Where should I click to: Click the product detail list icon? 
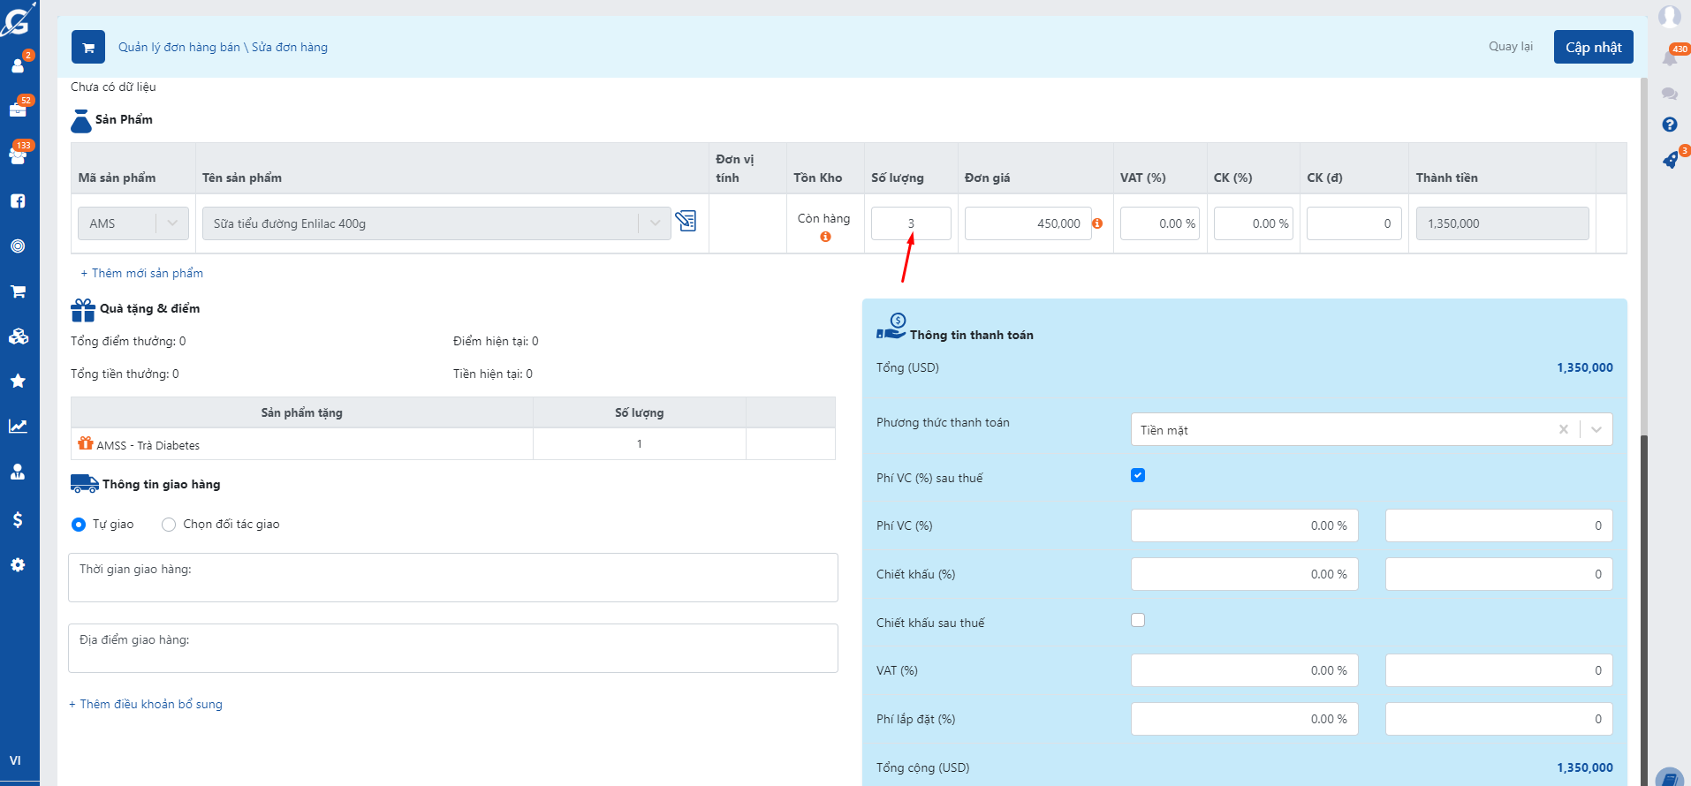pyautogui.click(x=686, y=221)
